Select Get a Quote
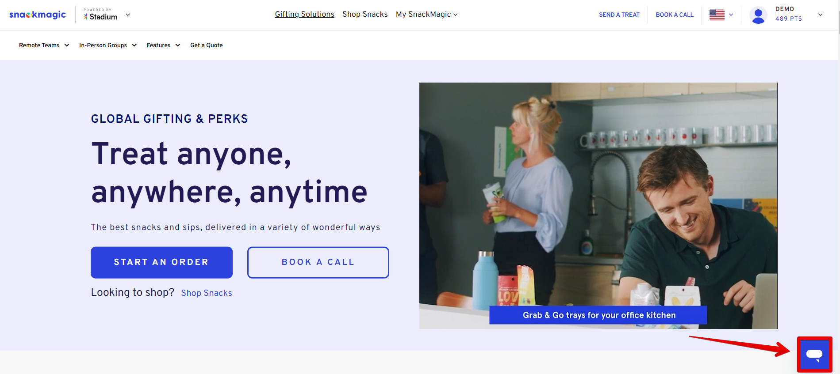The image size is (840, 374). click(x=207, y=45)
